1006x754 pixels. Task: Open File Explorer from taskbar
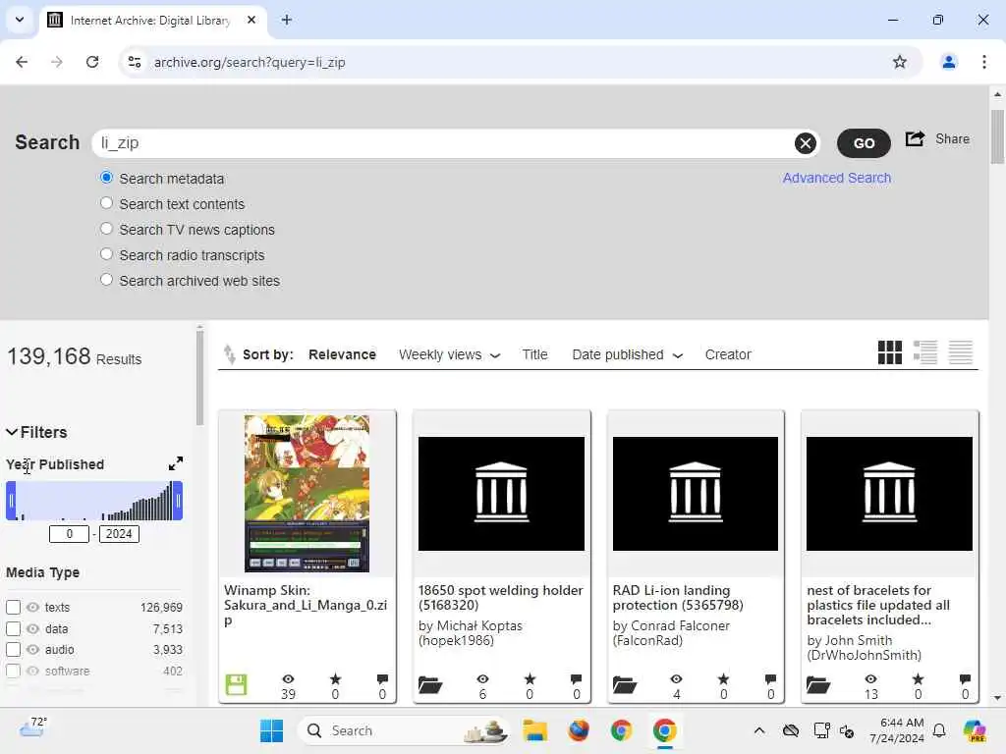point(534,730)
